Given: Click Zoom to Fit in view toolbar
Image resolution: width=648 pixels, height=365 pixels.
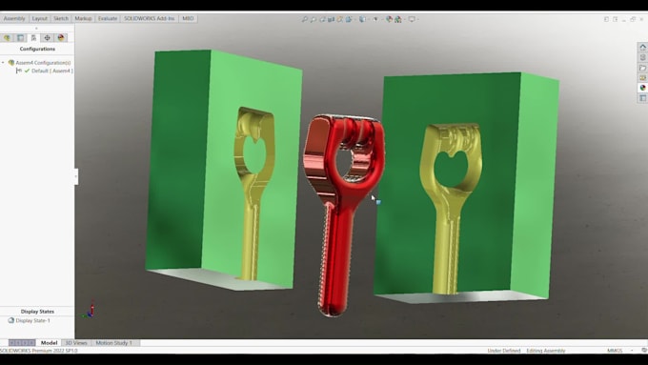Looking at the screenshot, I should (305, 19).
